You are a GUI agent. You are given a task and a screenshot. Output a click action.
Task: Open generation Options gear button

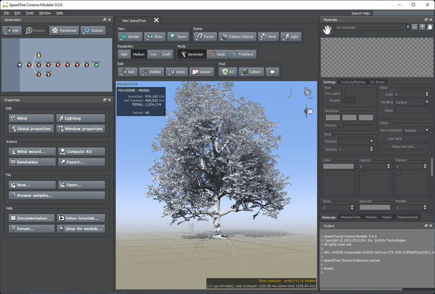tap(93, 30)
